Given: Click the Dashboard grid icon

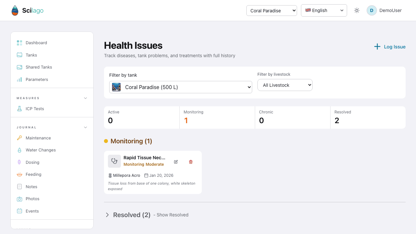Looking at the screenshot, I should [19, 43].
